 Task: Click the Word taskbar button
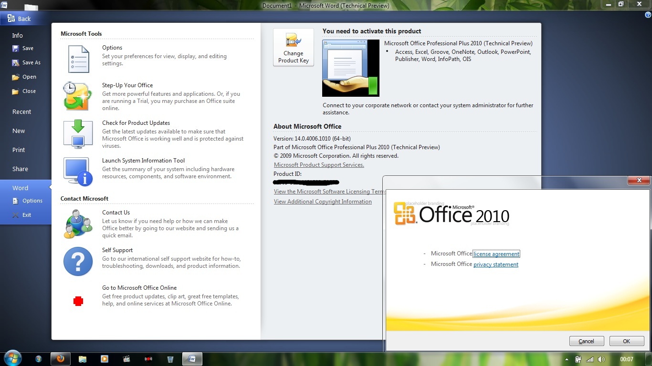coord(192,359)
